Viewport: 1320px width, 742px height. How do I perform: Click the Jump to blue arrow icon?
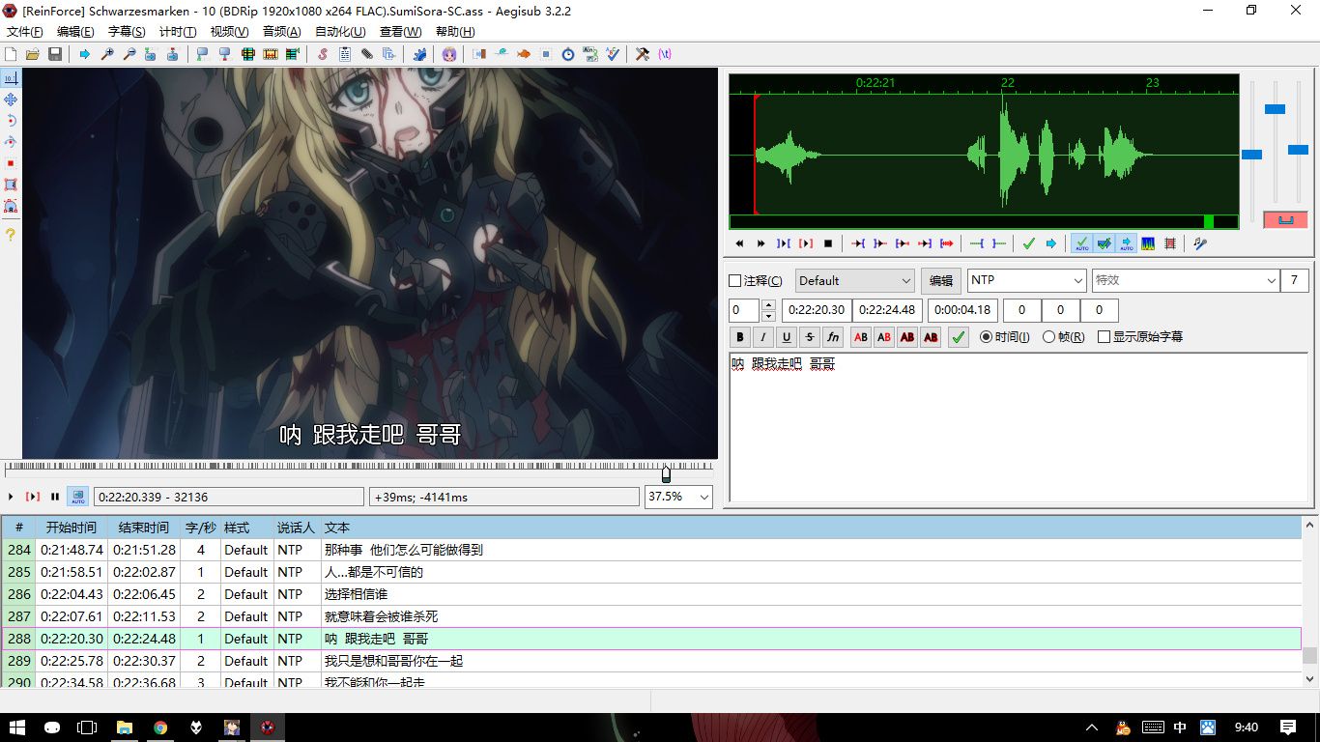click(85, 54)
